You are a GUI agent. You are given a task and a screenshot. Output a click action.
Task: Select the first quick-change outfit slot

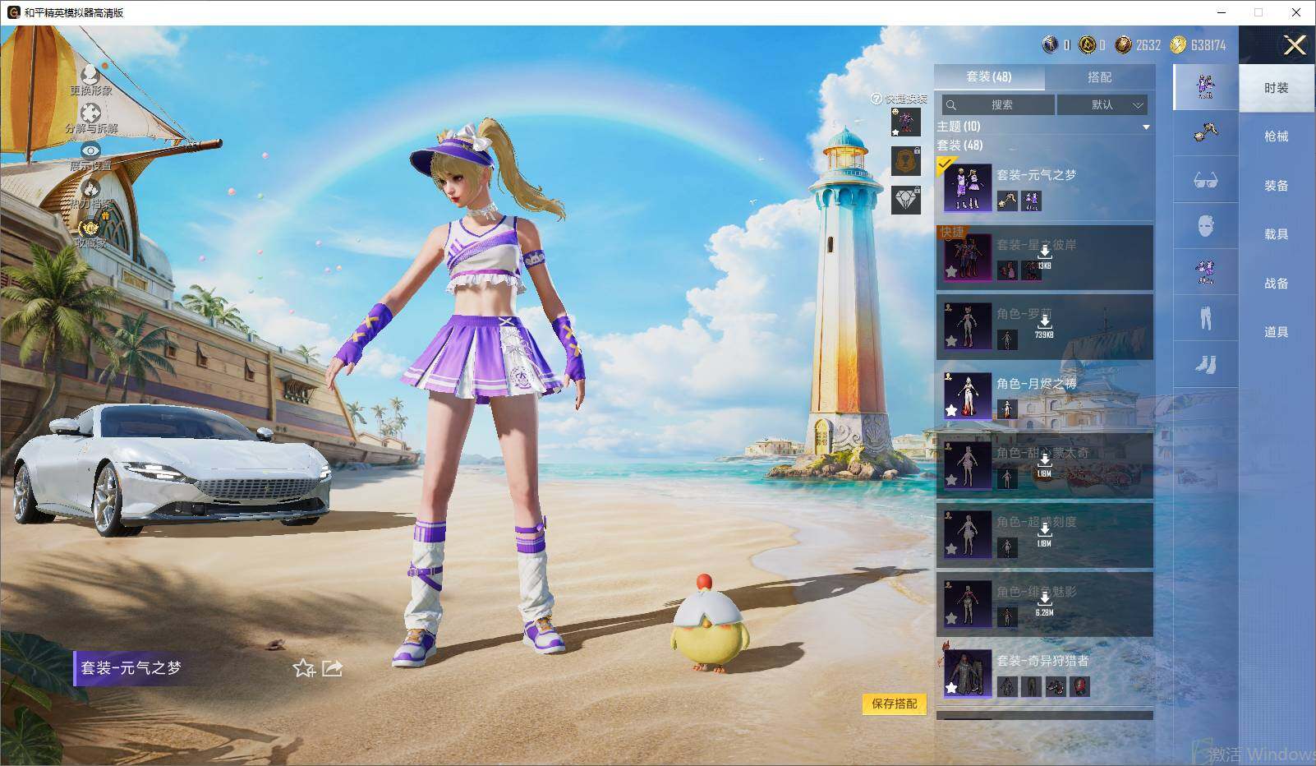(x=906, y=122)
